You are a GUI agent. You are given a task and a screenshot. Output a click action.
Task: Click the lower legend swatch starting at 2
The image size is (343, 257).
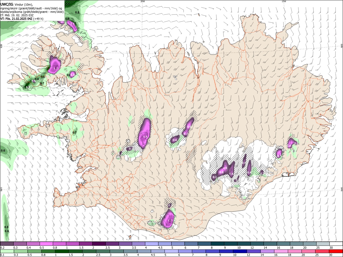tap(89, 251)
